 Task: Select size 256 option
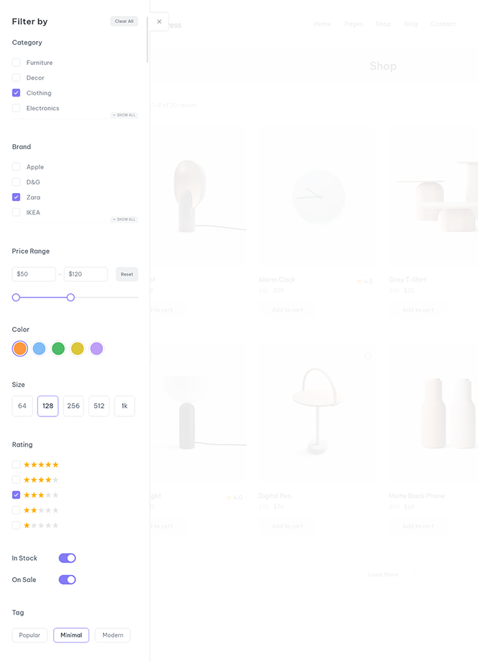(73, 406)
